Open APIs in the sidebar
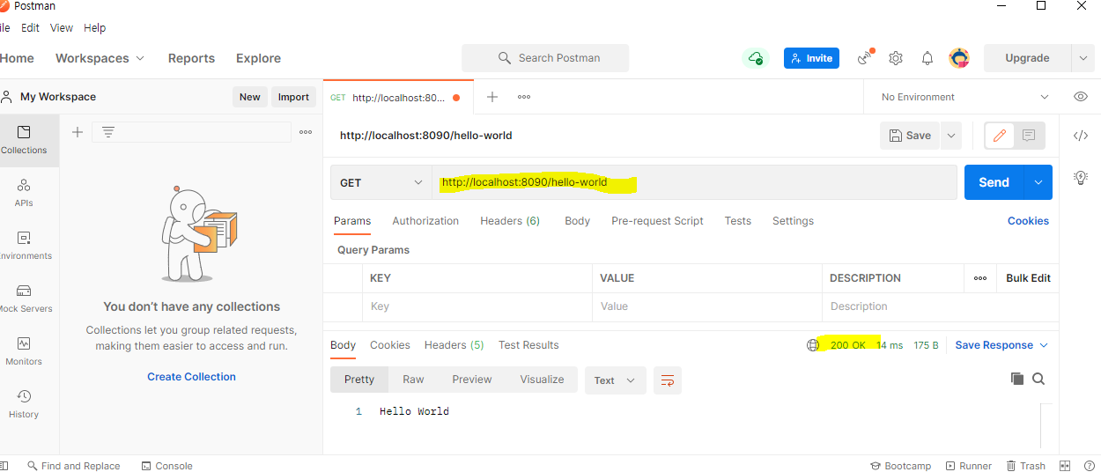The width and height of the screenshot is (1101, 472). [x=24, y=193]
